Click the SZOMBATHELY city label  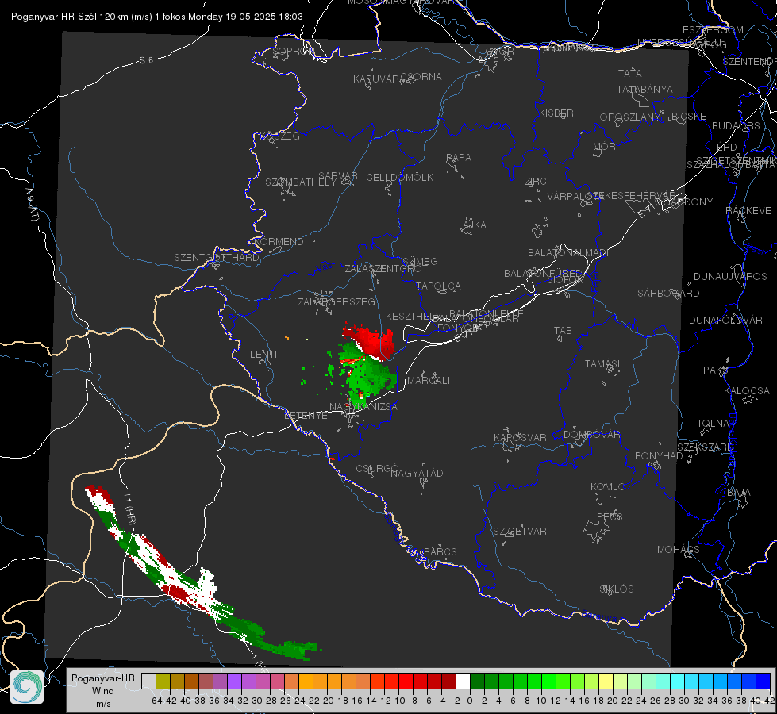click(301, 182)
